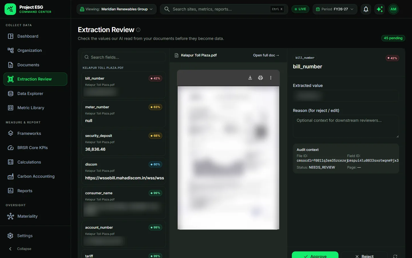Image resolution: width=412 pixels, height=258 pixels.
Task: Click the blurred PDF page preview
Action: tap(228, 158)
